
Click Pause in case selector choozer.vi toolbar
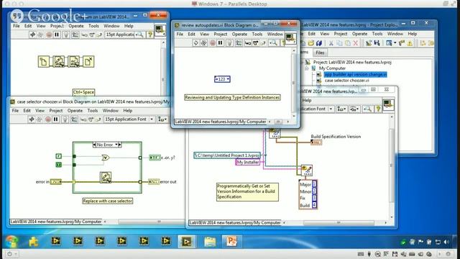(56, 119)
